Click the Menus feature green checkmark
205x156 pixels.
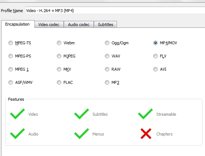click(x=81, y=134)
